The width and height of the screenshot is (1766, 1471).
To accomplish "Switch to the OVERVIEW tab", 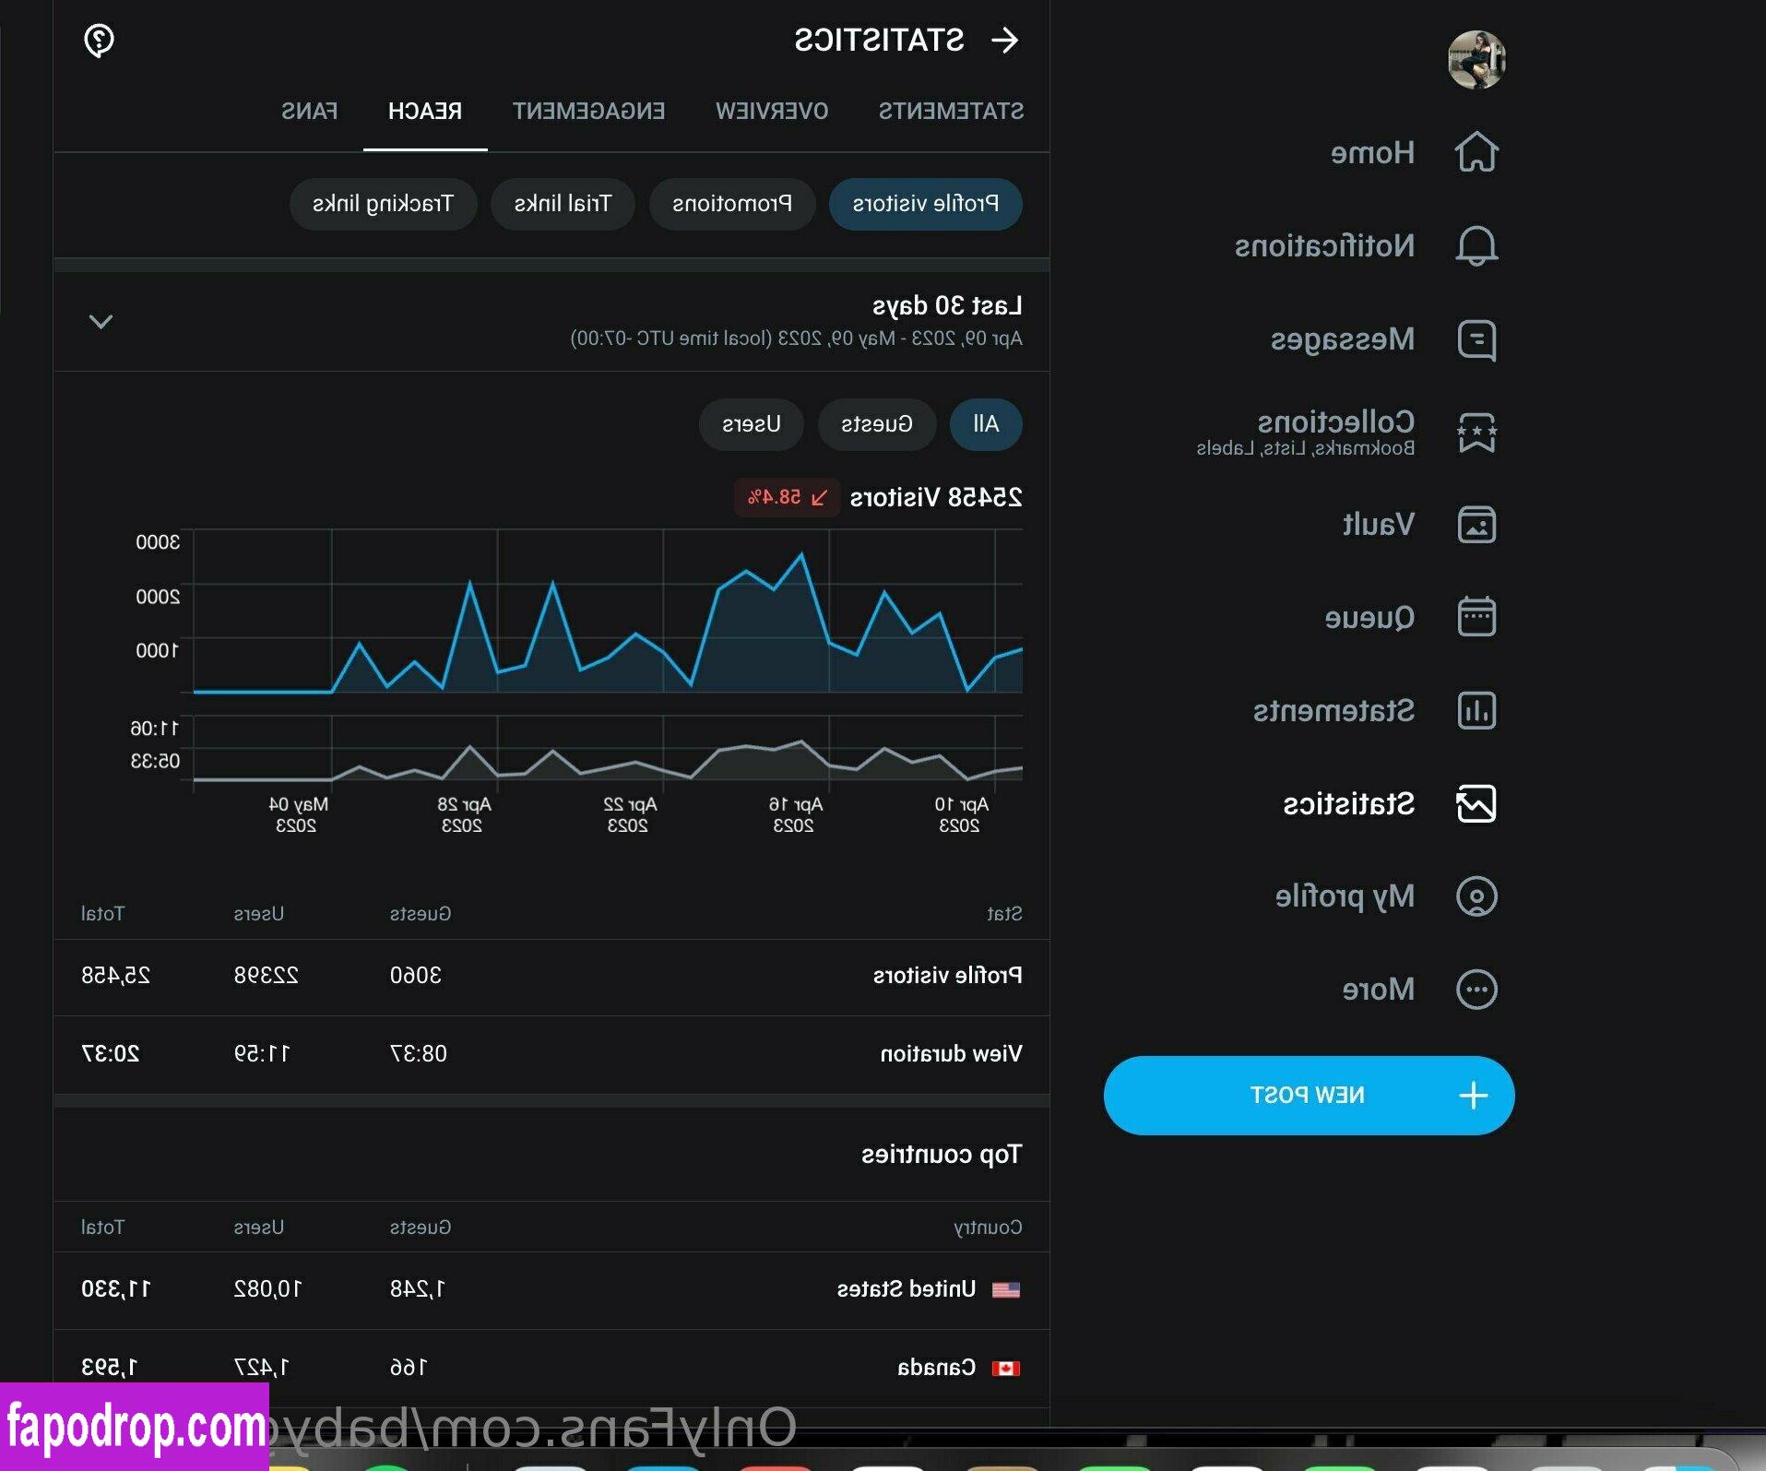I will tap(772, 111).
